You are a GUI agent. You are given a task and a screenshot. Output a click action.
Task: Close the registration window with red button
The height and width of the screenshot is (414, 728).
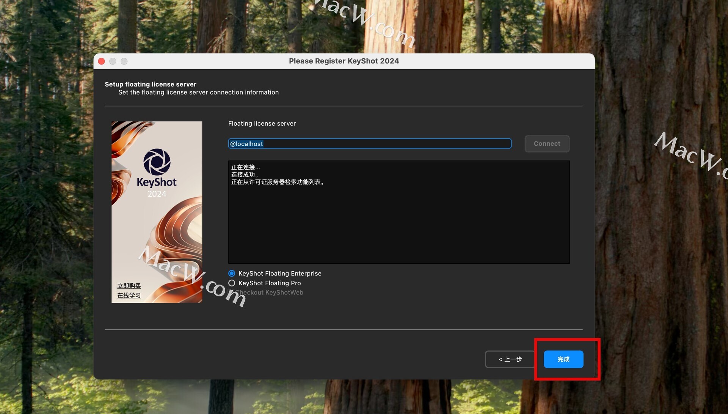point(101,61)
